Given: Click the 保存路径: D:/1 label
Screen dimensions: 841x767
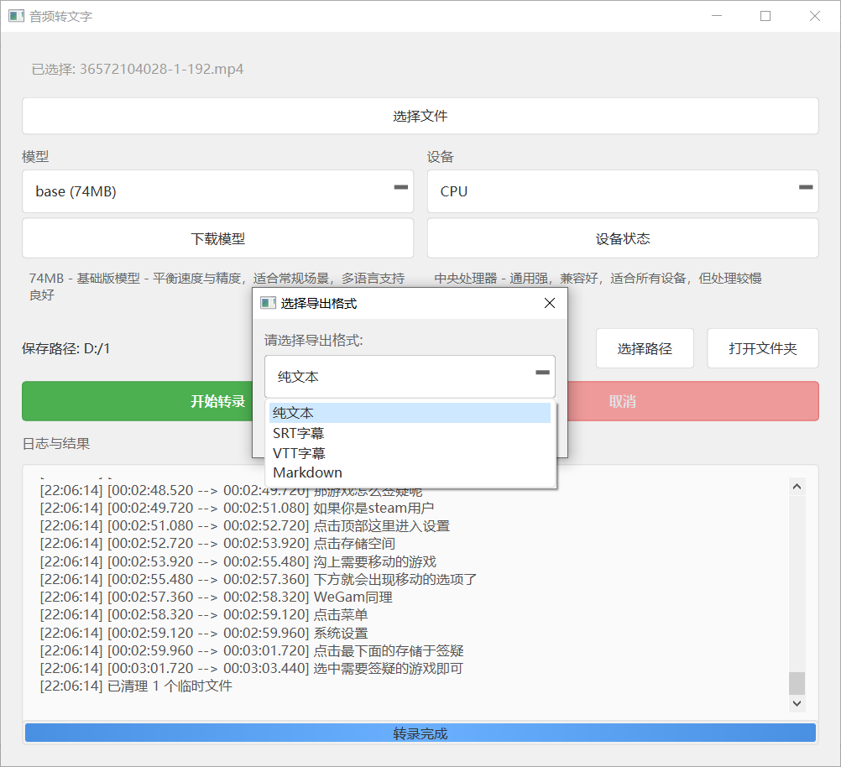Looking at the screenshot, I should point(66,348).
